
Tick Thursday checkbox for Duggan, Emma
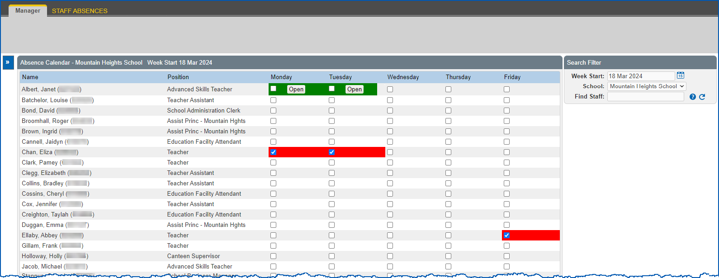coord(448,225)
